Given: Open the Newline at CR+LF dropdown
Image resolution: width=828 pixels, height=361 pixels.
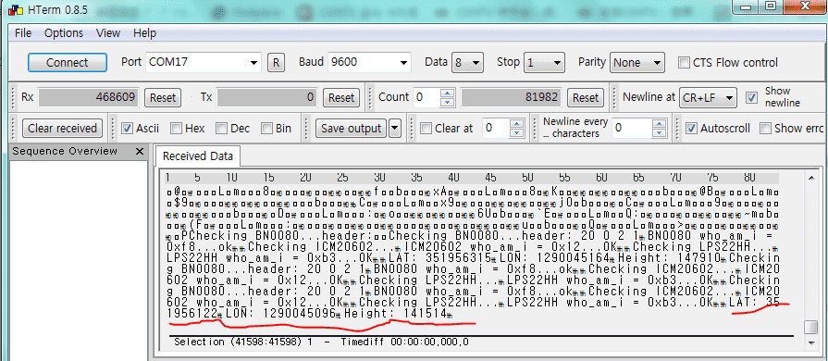Looking at the screenshot, I should click(708, 97).
